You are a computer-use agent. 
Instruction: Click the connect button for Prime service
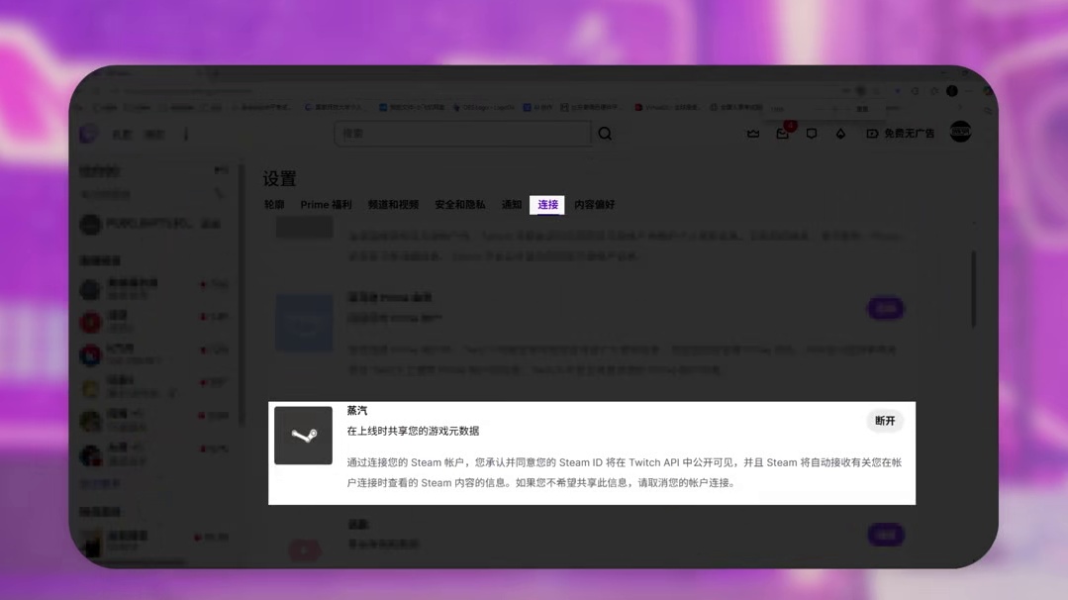tap(885, 309)
